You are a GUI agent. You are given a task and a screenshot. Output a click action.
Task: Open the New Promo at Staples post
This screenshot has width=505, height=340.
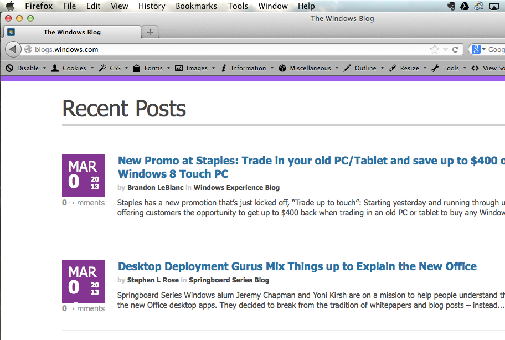[x=311, y=167]
